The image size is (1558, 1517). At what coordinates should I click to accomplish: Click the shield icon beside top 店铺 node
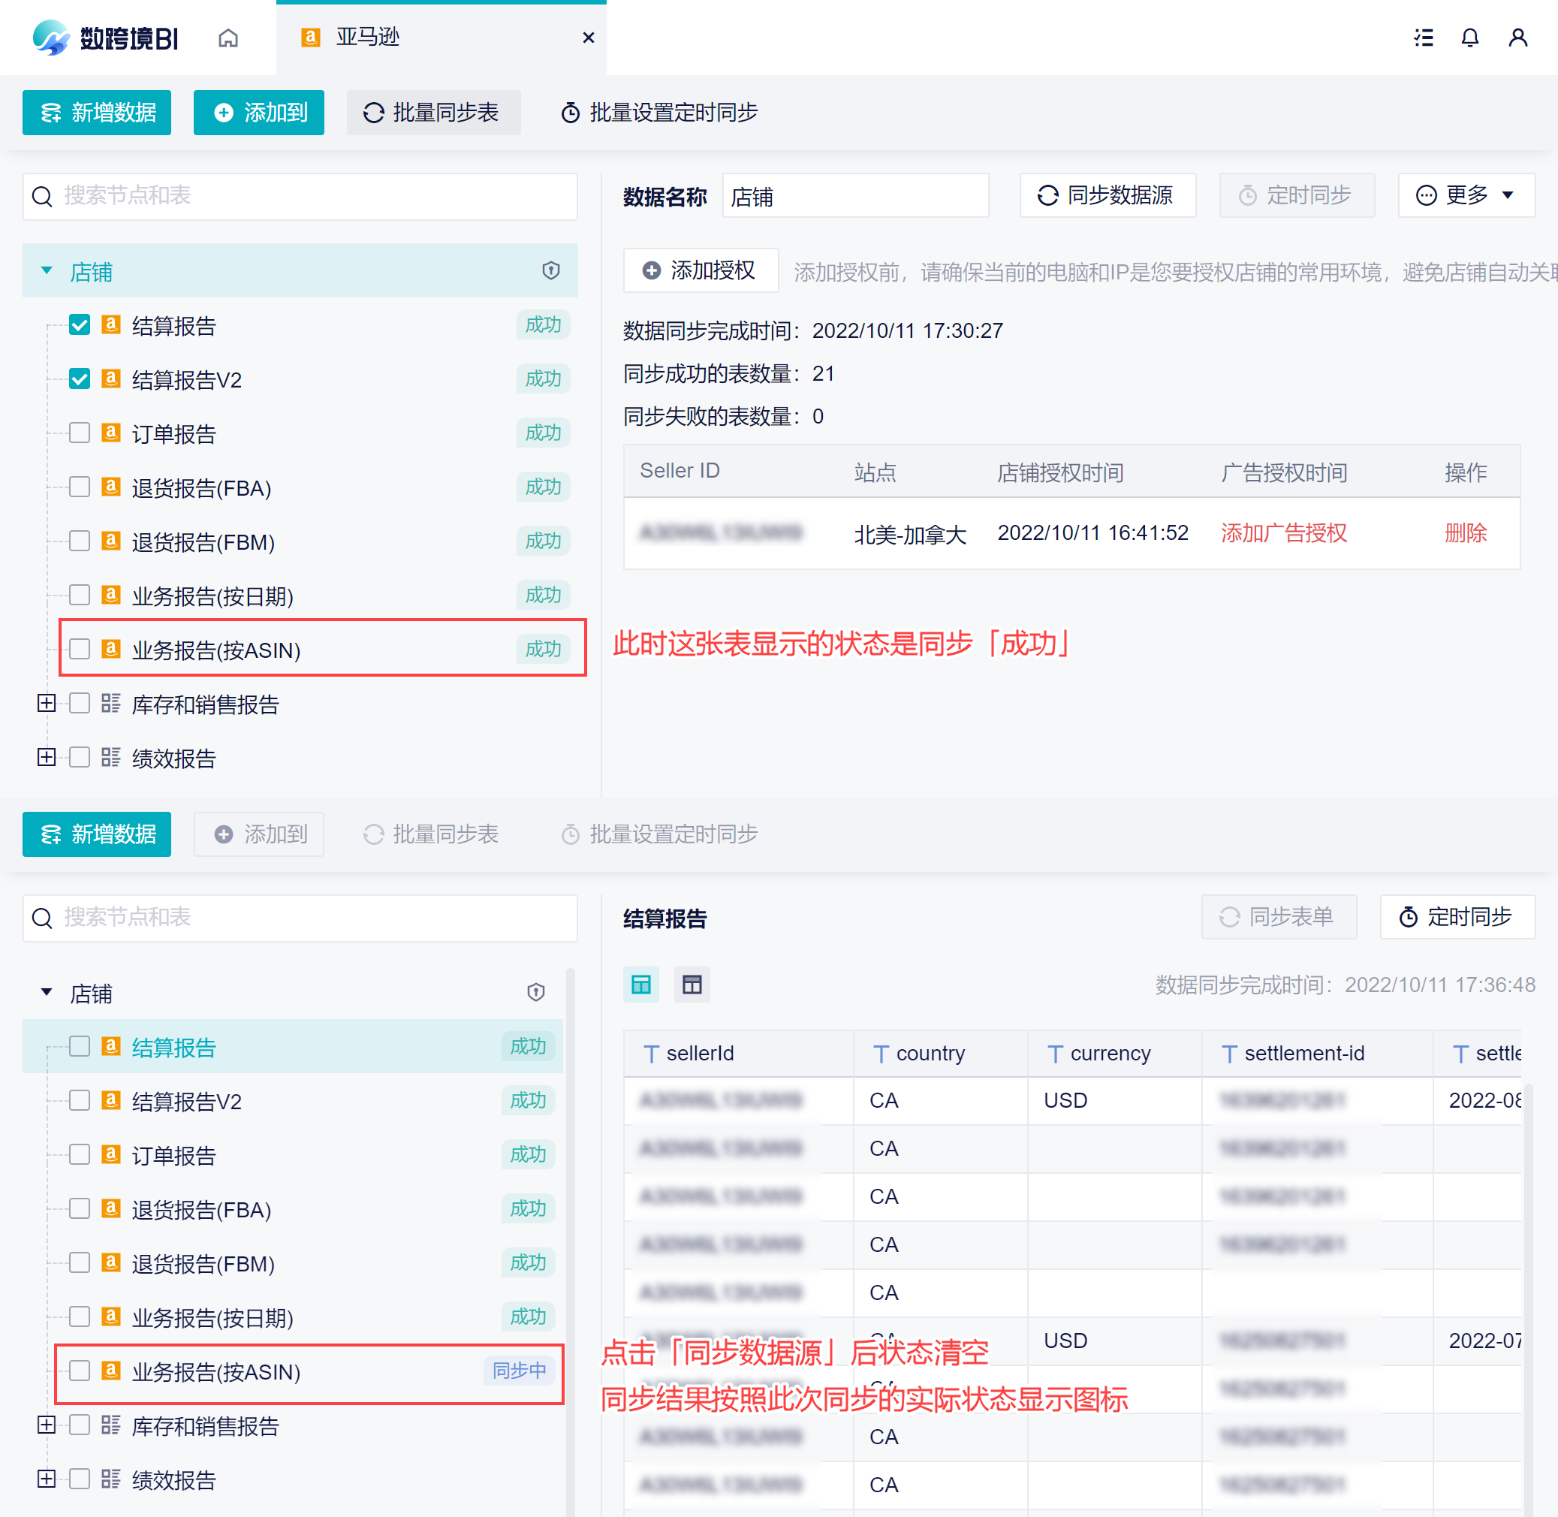click(550, 271)
